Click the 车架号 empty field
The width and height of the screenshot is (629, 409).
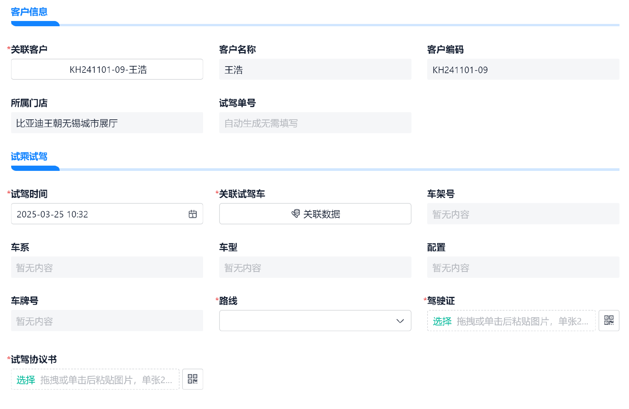(x=523, y=214)
